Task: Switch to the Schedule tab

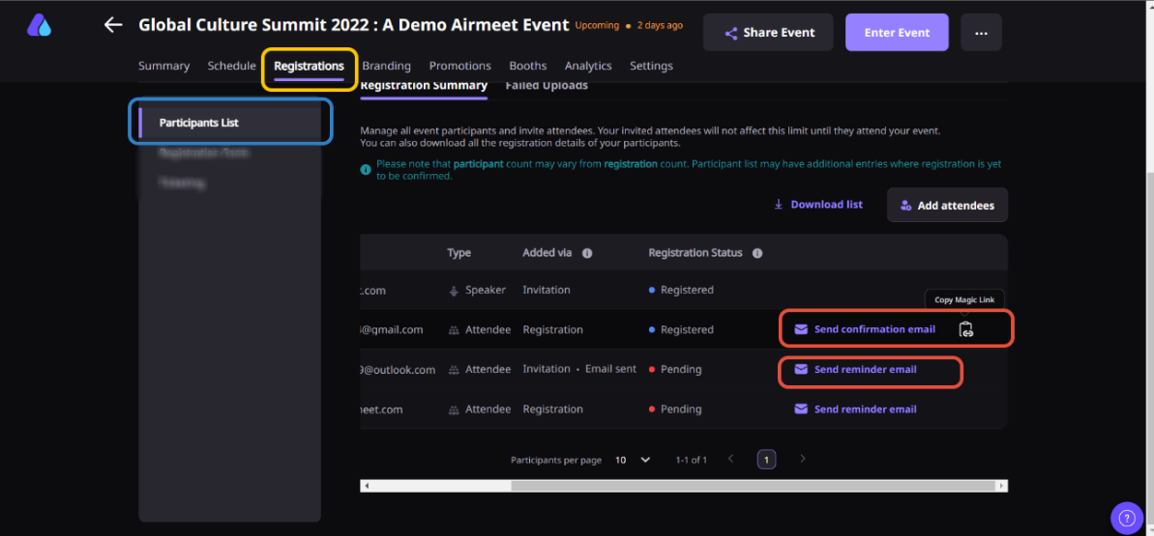Action: point(231,66)
